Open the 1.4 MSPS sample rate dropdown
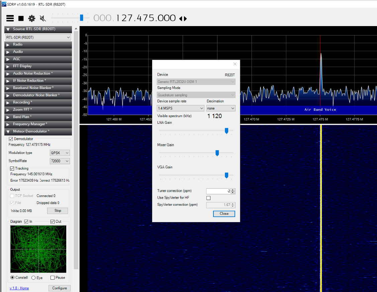Viewport: 377px width, 292px height. coord(181,108)
